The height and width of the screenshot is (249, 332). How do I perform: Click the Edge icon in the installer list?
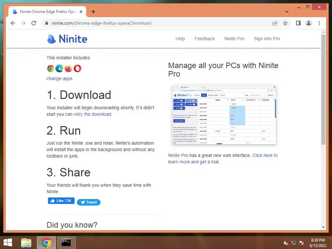[59, 68]
